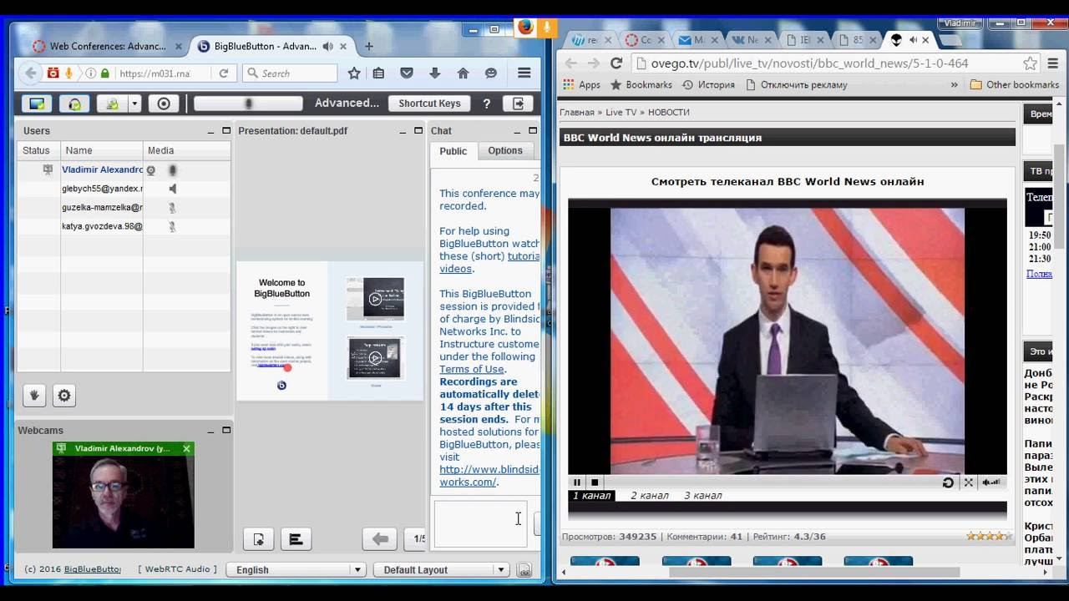Click the copyright BigBlueButton link in footer
Viewport: 1069px width, 601px height.
(92, 570)
